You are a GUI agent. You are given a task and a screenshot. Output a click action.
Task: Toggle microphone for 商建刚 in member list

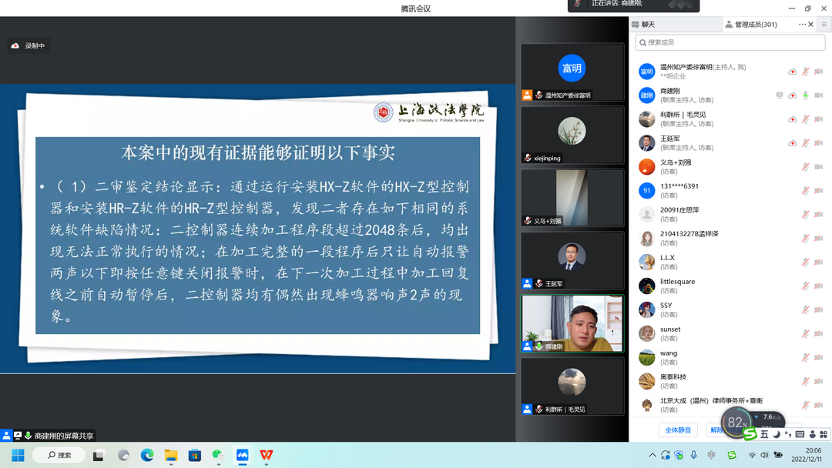click(x=805, y=95)
